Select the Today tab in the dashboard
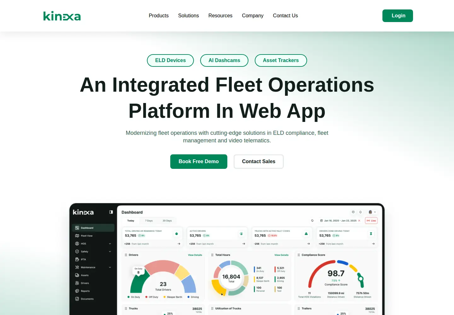 [x=131, y=220]
